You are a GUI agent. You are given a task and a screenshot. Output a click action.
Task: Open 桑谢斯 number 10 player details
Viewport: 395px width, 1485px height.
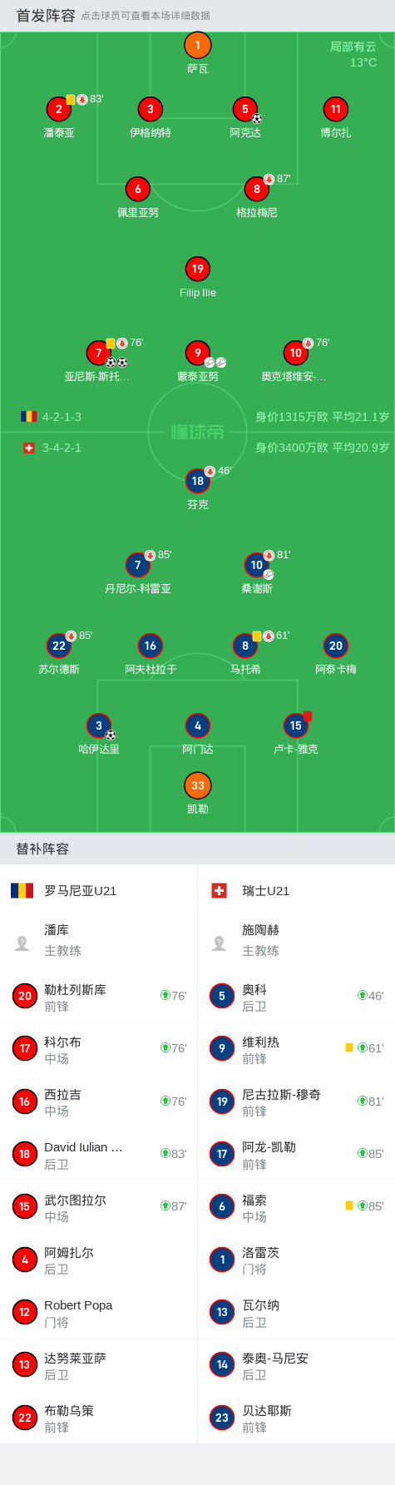tap(257, 565)
